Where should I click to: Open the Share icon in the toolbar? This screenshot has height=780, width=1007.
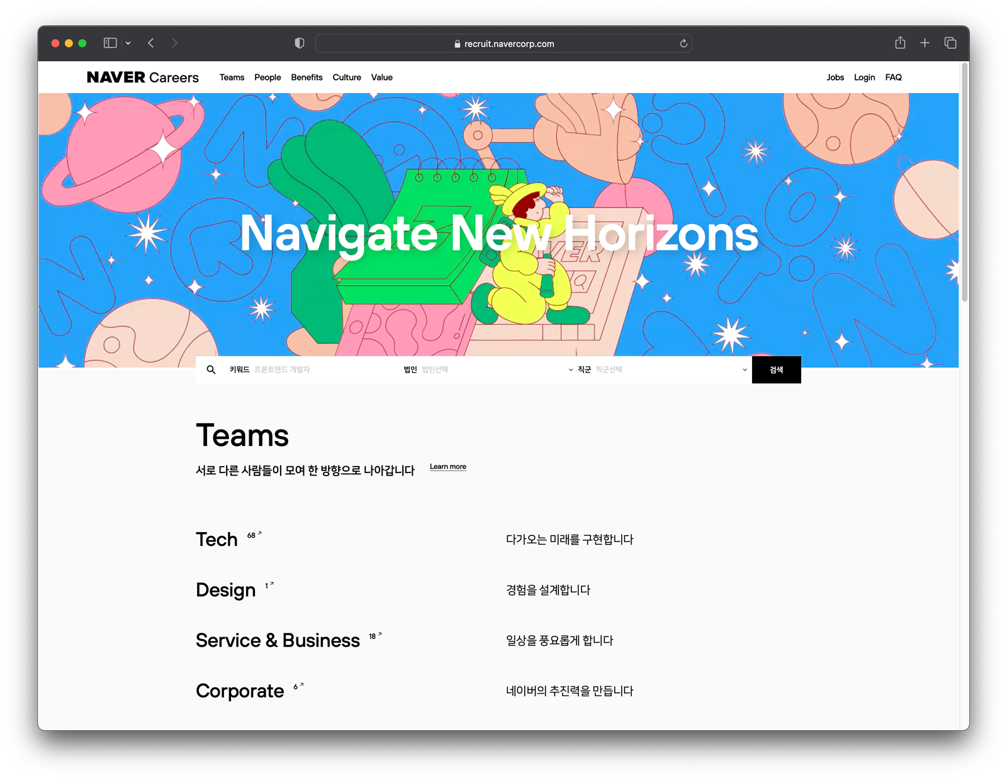click(x=900, y=43)
